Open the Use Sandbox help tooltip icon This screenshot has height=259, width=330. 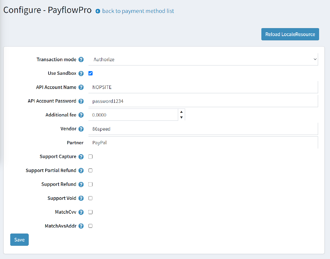coord(81,73)
